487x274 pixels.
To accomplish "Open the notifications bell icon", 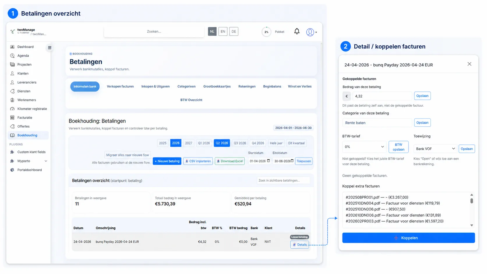I will (297, 31).
